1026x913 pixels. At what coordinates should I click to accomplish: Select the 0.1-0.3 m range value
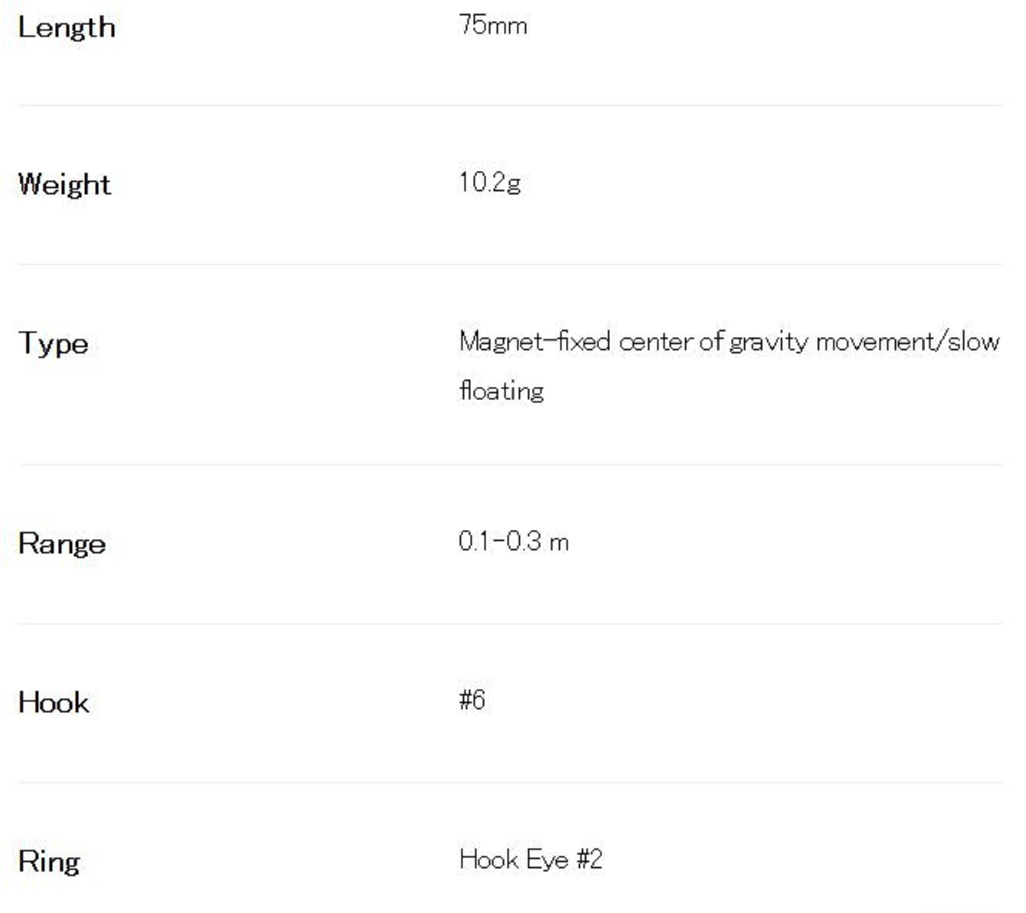coord(514,542)
